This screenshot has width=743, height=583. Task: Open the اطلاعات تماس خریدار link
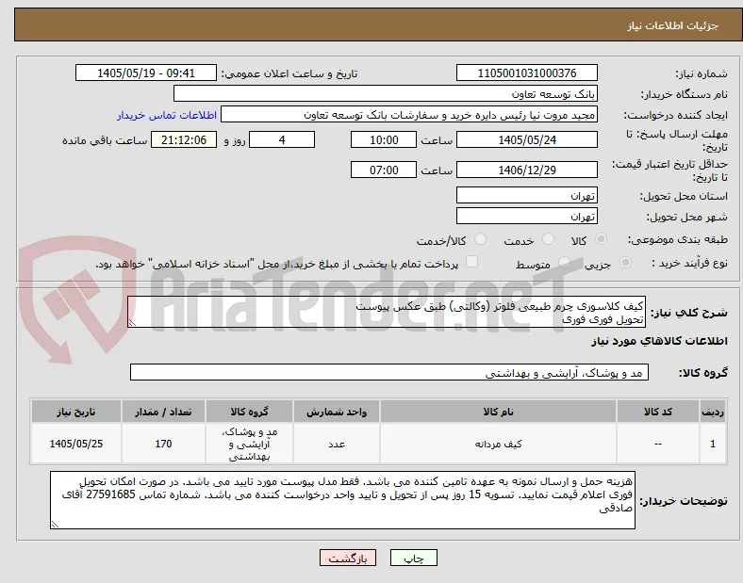[x=167, y=116]
